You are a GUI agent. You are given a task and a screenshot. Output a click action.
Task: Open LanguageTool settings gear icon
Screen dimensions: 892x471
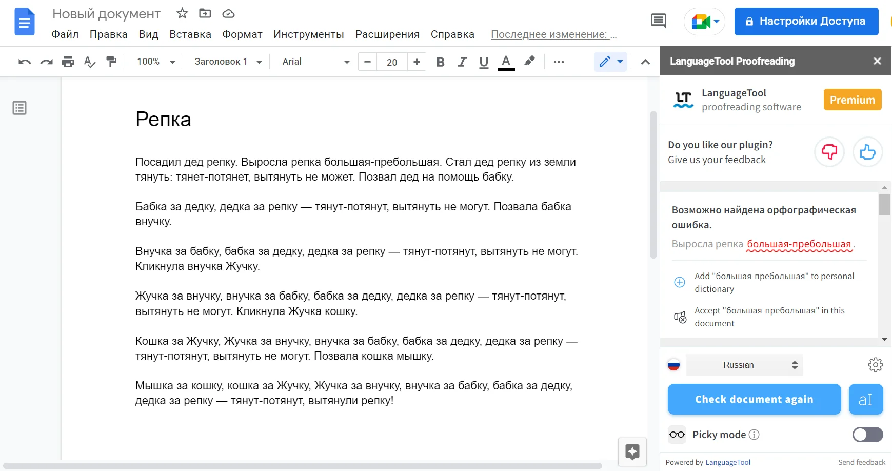(x=875, y=365)
